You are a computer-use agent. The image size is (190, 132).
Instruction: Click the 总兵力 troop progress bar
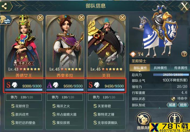[171, 75]
